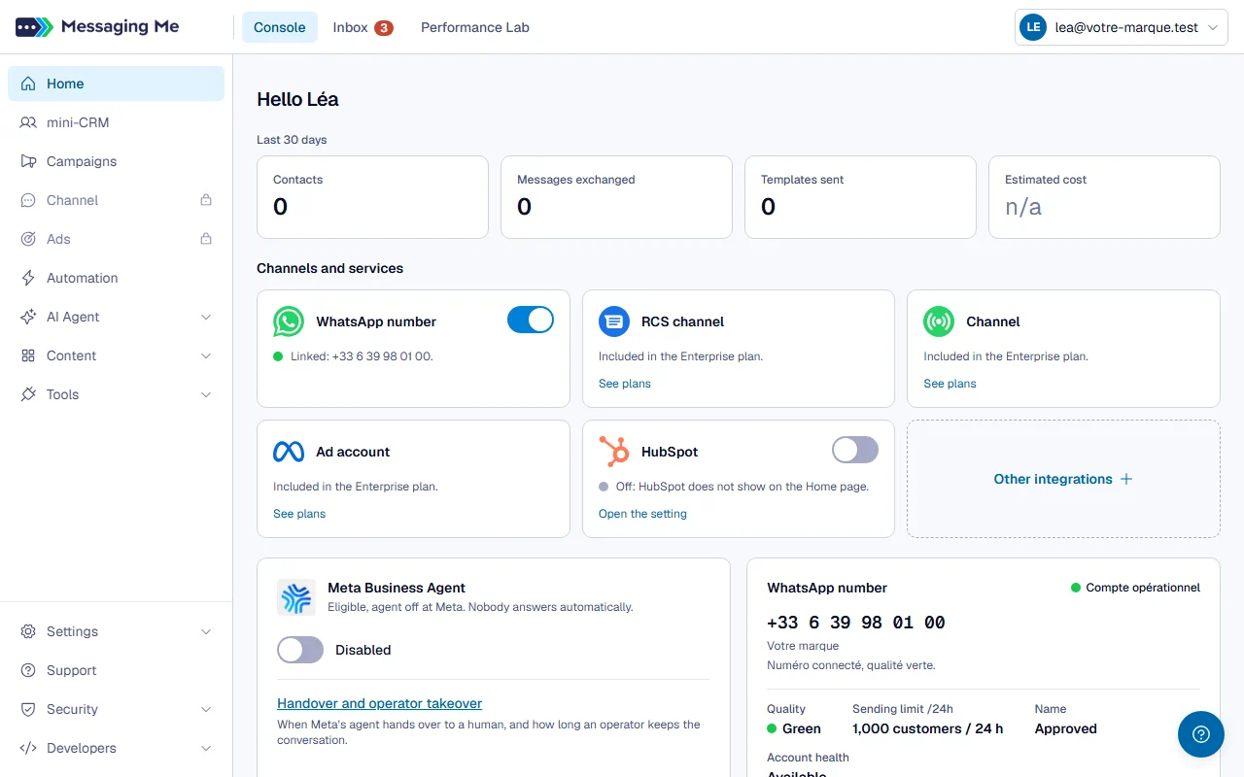
Task: Expand the Developers submenu
Action: pyautogui.click(x=206, y=748)
